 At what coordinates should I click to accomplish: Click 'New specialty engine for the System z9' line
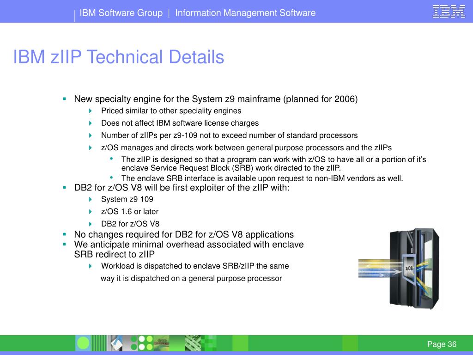216,99
